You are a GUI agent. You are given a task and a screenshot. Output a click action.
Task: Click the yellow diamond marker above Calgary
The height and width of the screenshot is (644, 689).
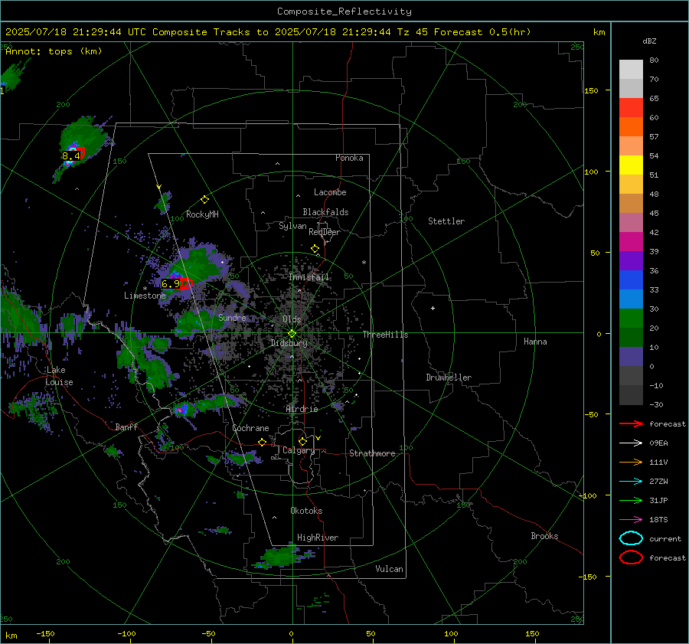pos(302,441)
